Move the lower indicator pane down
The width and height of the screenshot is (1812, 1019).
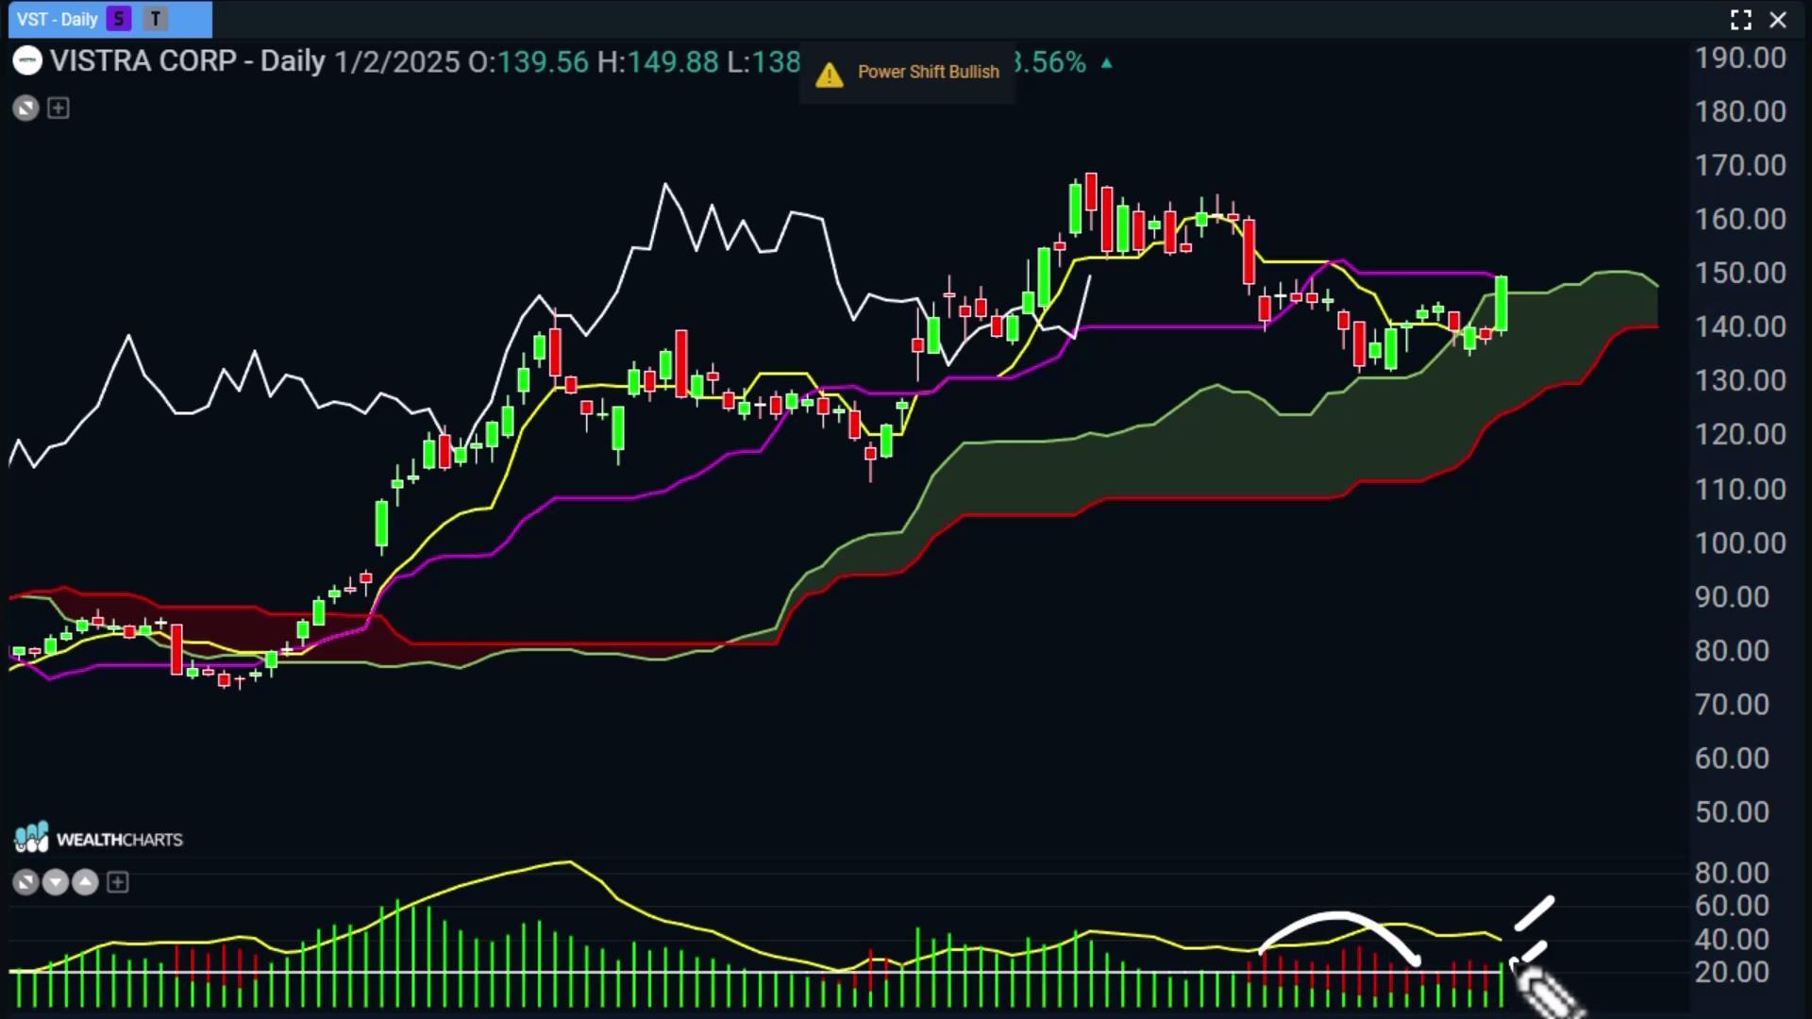[56, 882]
